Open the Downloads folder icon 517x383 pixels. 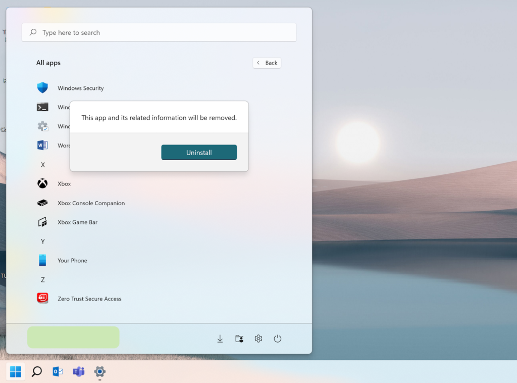tap(220, 339)
